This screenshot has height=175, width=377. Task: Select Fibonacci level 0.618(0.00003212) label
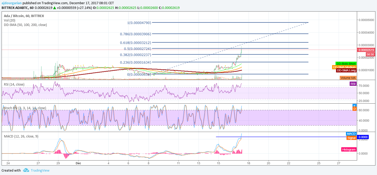136,42
